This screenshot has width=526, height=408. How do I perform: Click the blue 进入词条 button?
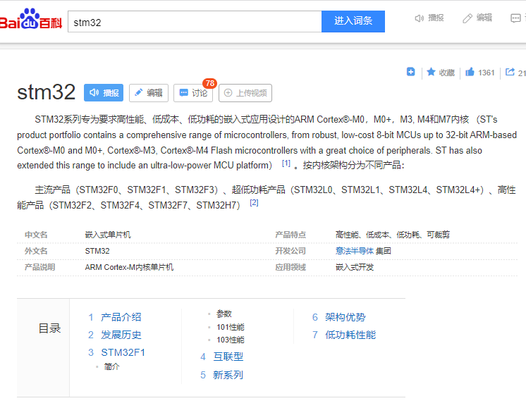tap(353, 21)
